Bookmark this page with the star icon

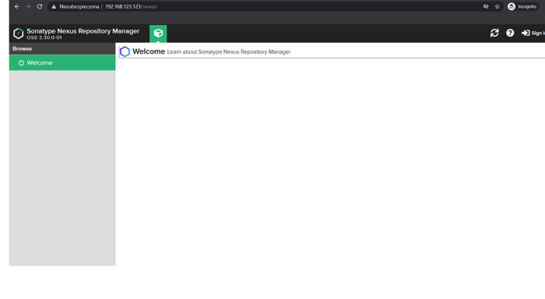tap(498, 6)
